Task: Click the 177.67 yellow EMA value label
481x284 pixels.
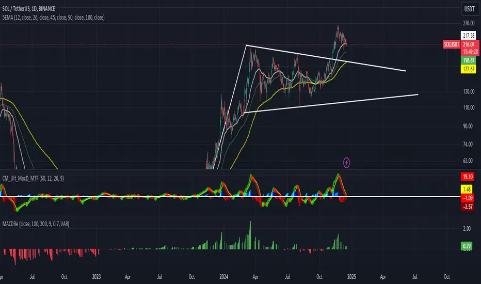Action: point(469,69)
